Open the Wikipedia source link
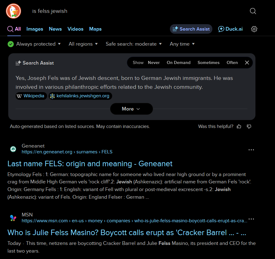The height and width of the screenshot is (259, 275). (31, 96)
